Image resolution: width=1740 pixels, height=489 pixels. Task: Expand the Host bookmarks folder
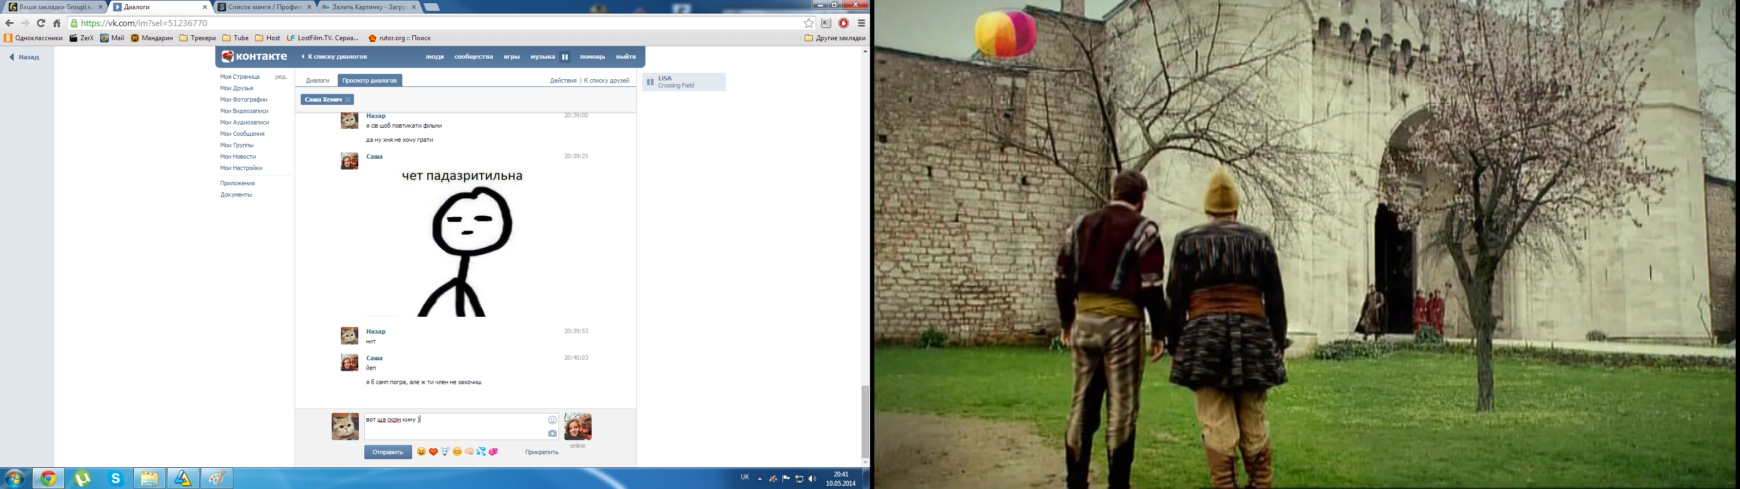click(x=268, y=39)
